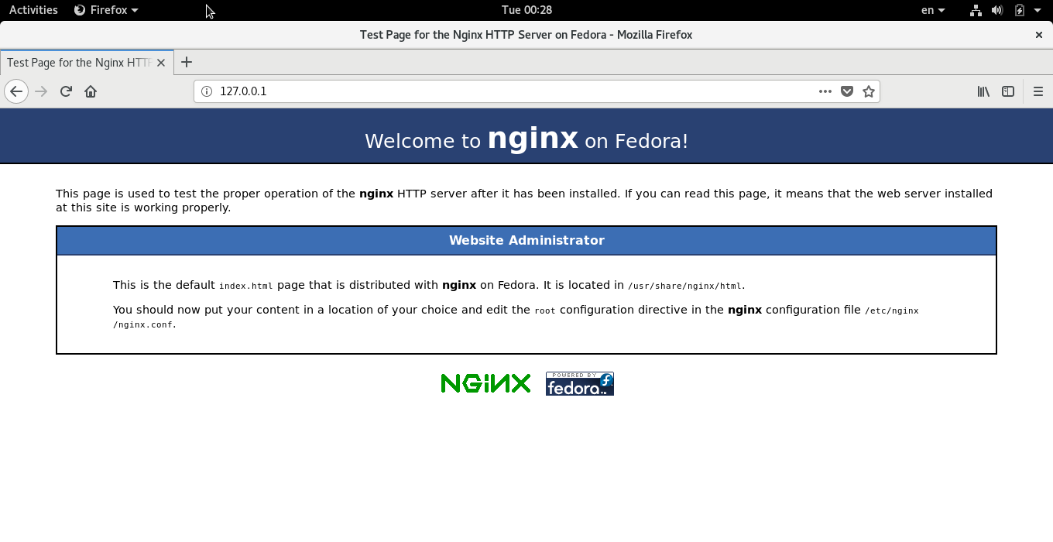
Task: Bookmark this page with the star
Action: [x=869, y=91]
